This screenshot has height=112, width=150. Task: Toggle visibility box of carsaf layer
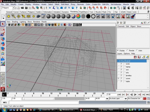click(x=118, y=61)
